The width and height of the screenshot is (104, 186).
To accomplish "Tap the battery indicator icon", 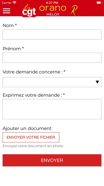I will 99,3.
